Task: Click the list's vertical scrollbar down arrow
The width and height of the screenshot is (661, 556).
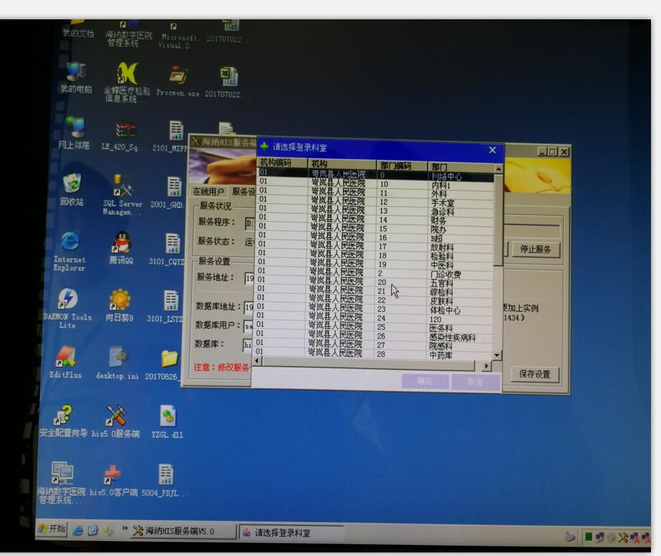Action: (x=496, y=354)
